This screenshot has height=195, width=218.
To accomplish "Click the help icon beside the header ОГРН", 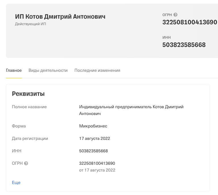I will click(x=175, y=15).
